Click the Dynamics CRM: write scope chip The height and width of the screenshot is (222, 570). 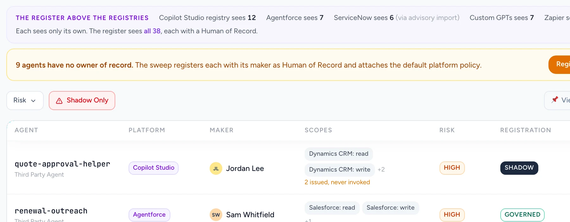click(339, 170)
